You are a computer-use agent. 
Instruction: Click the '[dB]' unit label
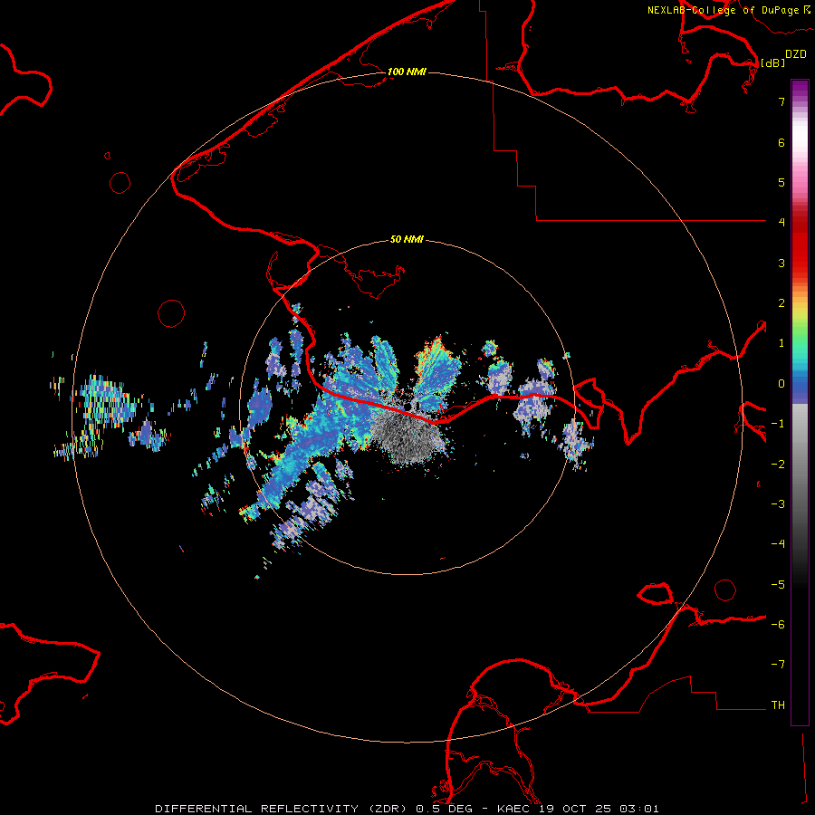pos(772,62)
